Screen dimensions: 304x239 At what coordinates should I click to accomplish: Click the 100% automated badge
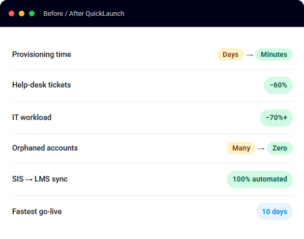click(x=260, y=180)
